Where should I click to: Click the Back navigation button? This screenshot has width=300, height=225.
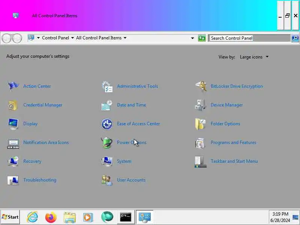[x=6, y=38]
